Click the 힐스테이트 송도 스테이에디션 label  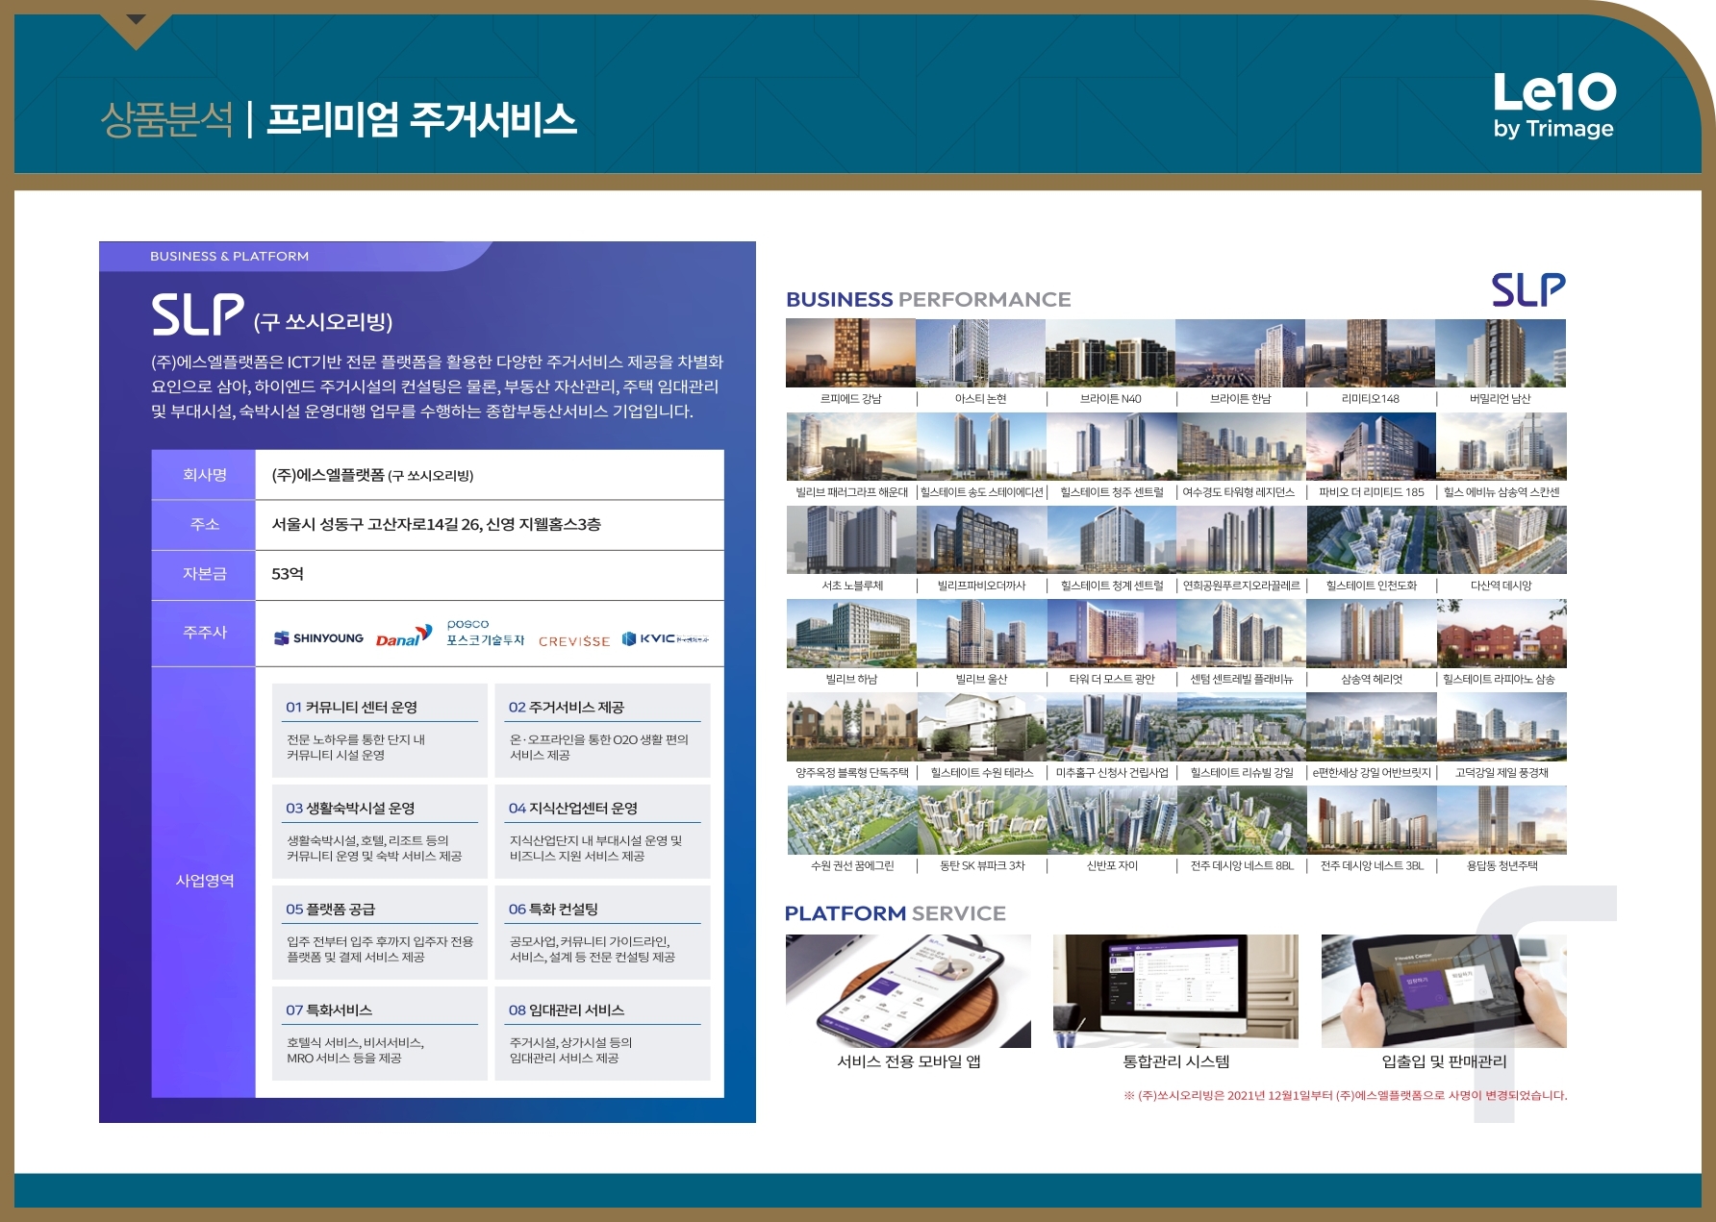pyautogui.click(x=982, y=492)
